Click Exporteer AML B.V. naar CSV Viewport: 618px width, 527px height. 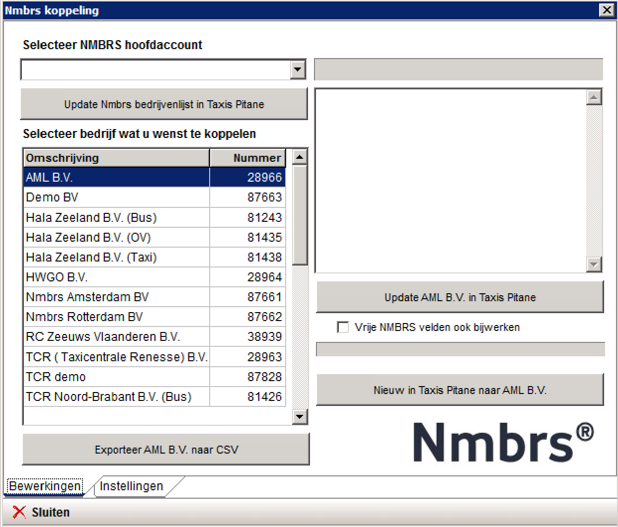(x=166, y=450)
